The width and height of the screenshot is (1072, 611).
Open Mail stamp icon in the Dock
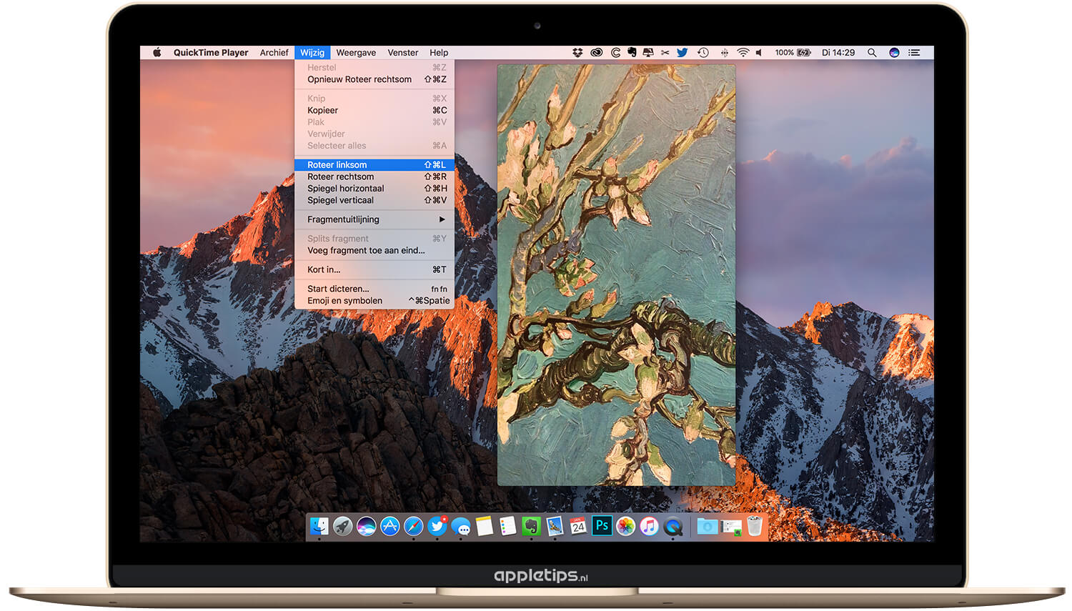555,527
